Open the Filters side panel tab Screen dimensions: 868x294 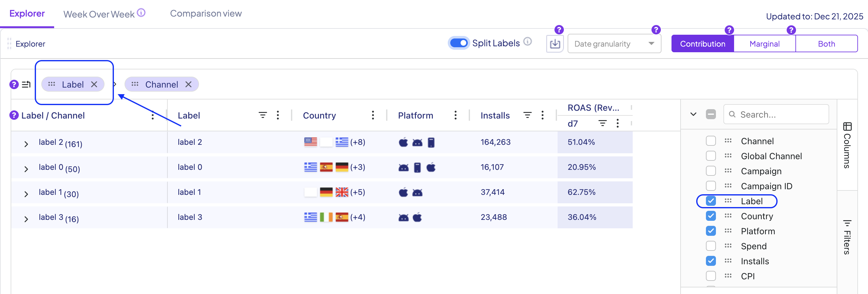[847, 238]
